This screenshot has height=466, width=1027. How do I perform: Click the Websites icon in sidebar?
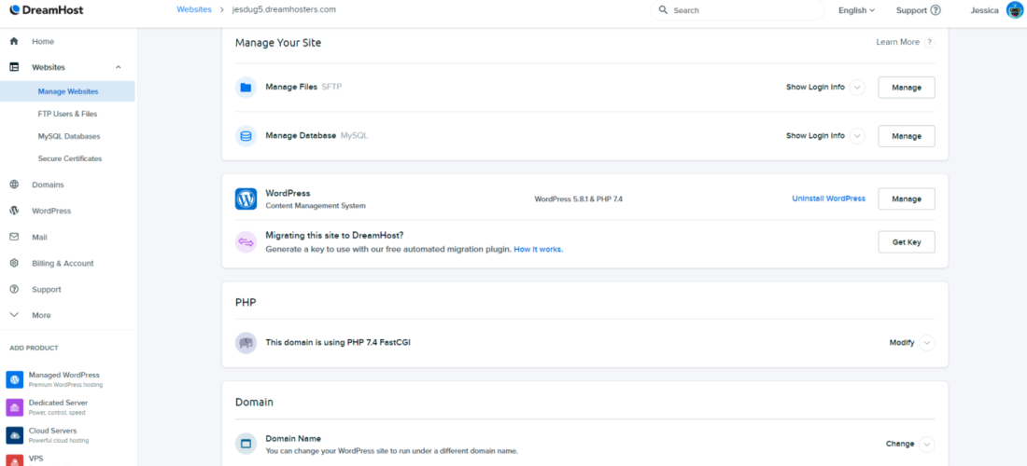(x=14, y=67)
